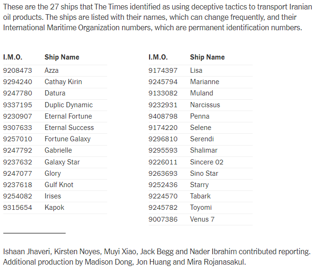Click IMO number 9337195
The image size is (315, 275).
pos(17,105)
